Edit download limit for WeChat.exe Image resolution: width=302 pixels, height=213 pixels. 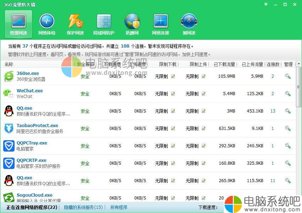173,93
